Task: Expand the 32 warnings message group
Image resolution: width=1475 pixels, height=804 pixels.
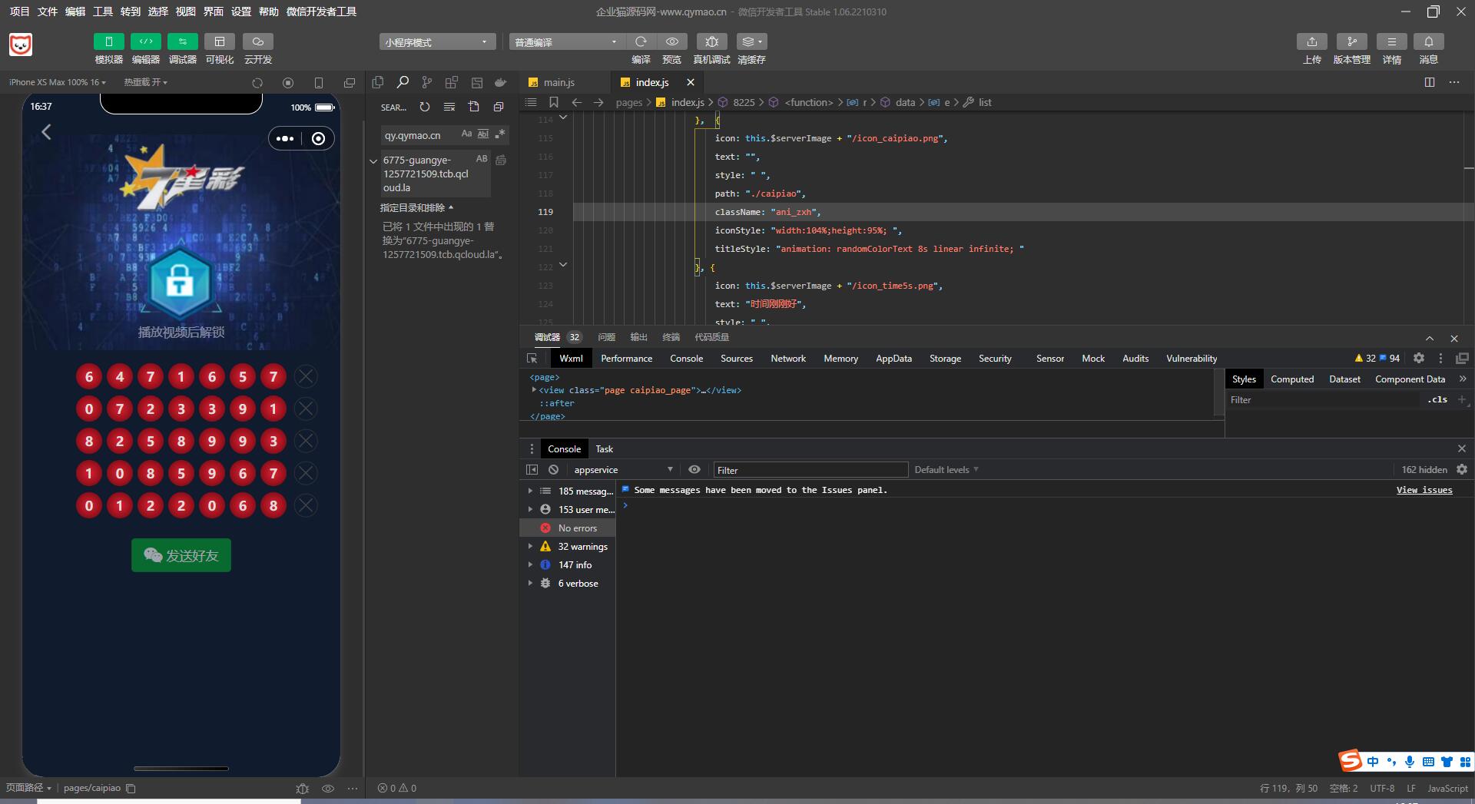Action: point(530,547)
